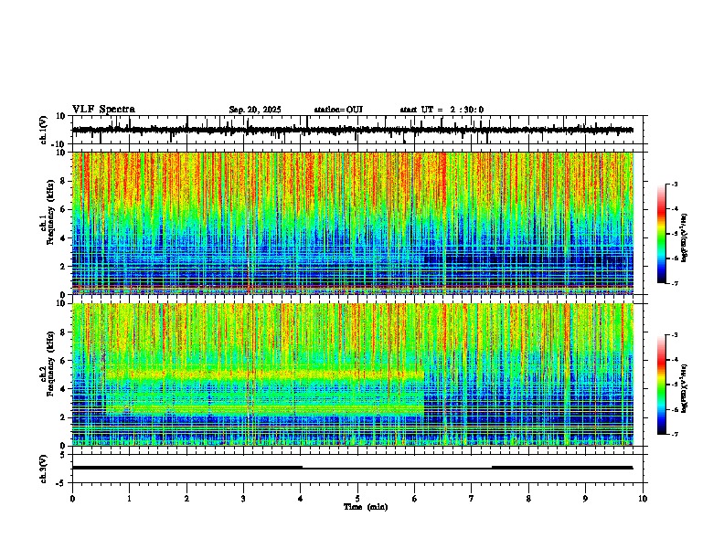Click the "-3" label on the ch.1 colorbar
Screen dimensions: 724x559
pos(674,184)
